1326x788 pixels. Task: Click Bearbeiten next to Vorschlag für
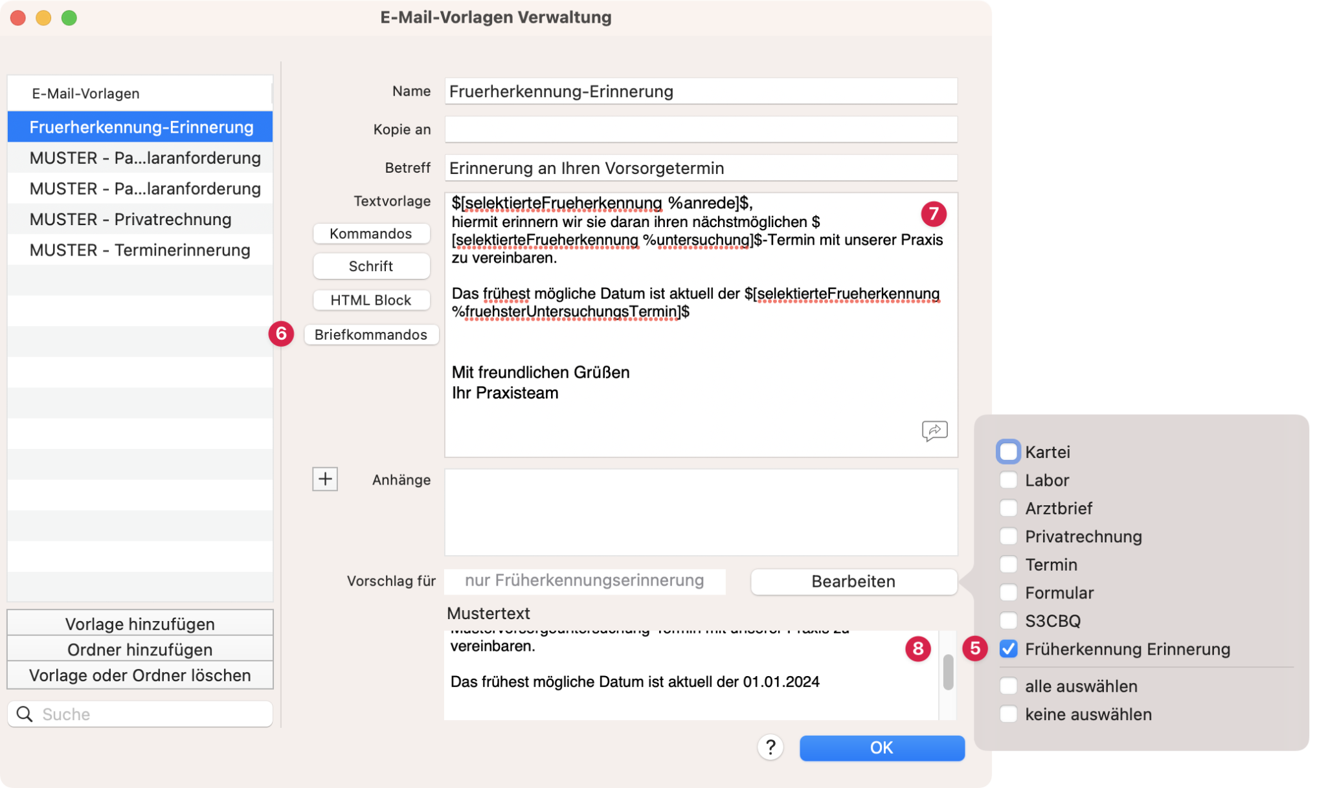853,581
